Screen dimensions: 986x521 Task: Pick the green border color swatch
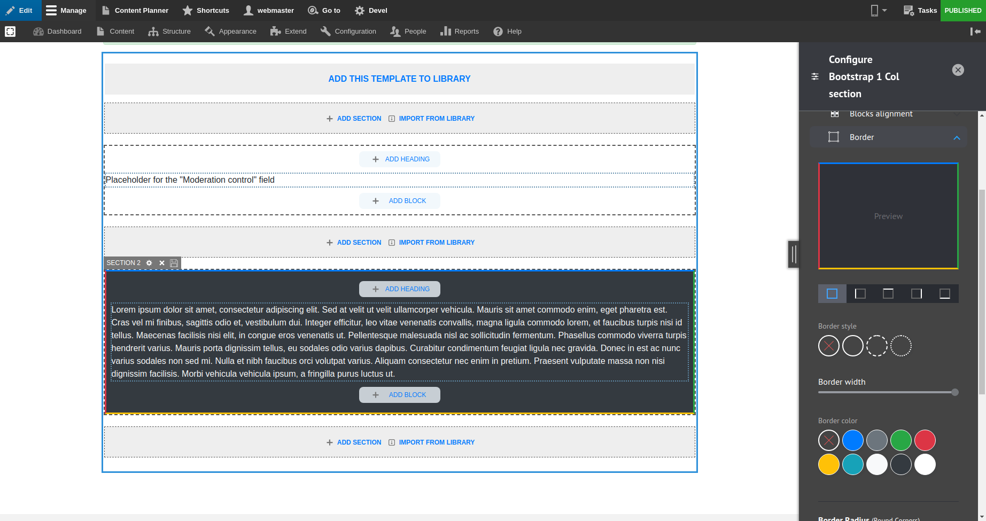(x=900, y=440)
